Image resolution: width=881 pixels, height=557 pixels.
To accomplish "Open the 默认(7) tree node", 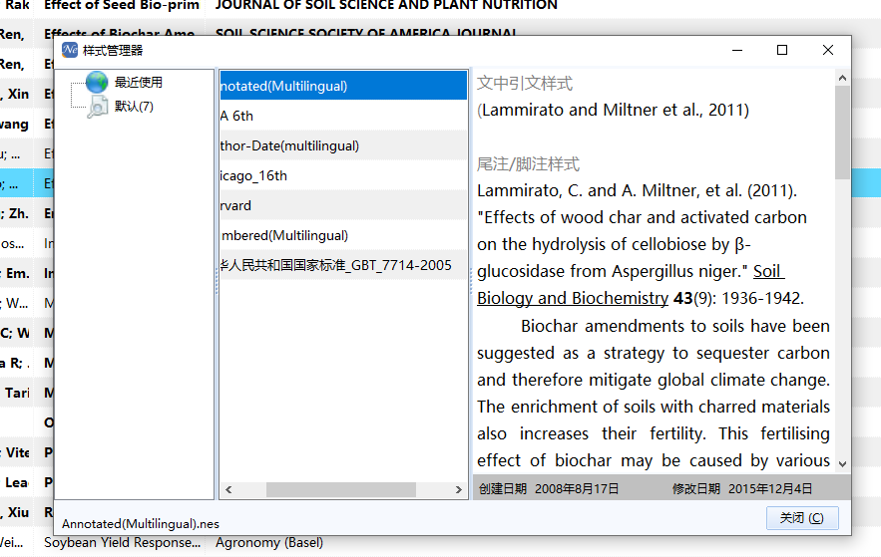I will pyautogui.click(x=134, y=107).
